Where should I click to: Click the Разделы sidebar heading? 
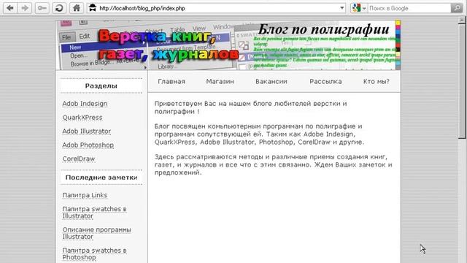[101, 86]
